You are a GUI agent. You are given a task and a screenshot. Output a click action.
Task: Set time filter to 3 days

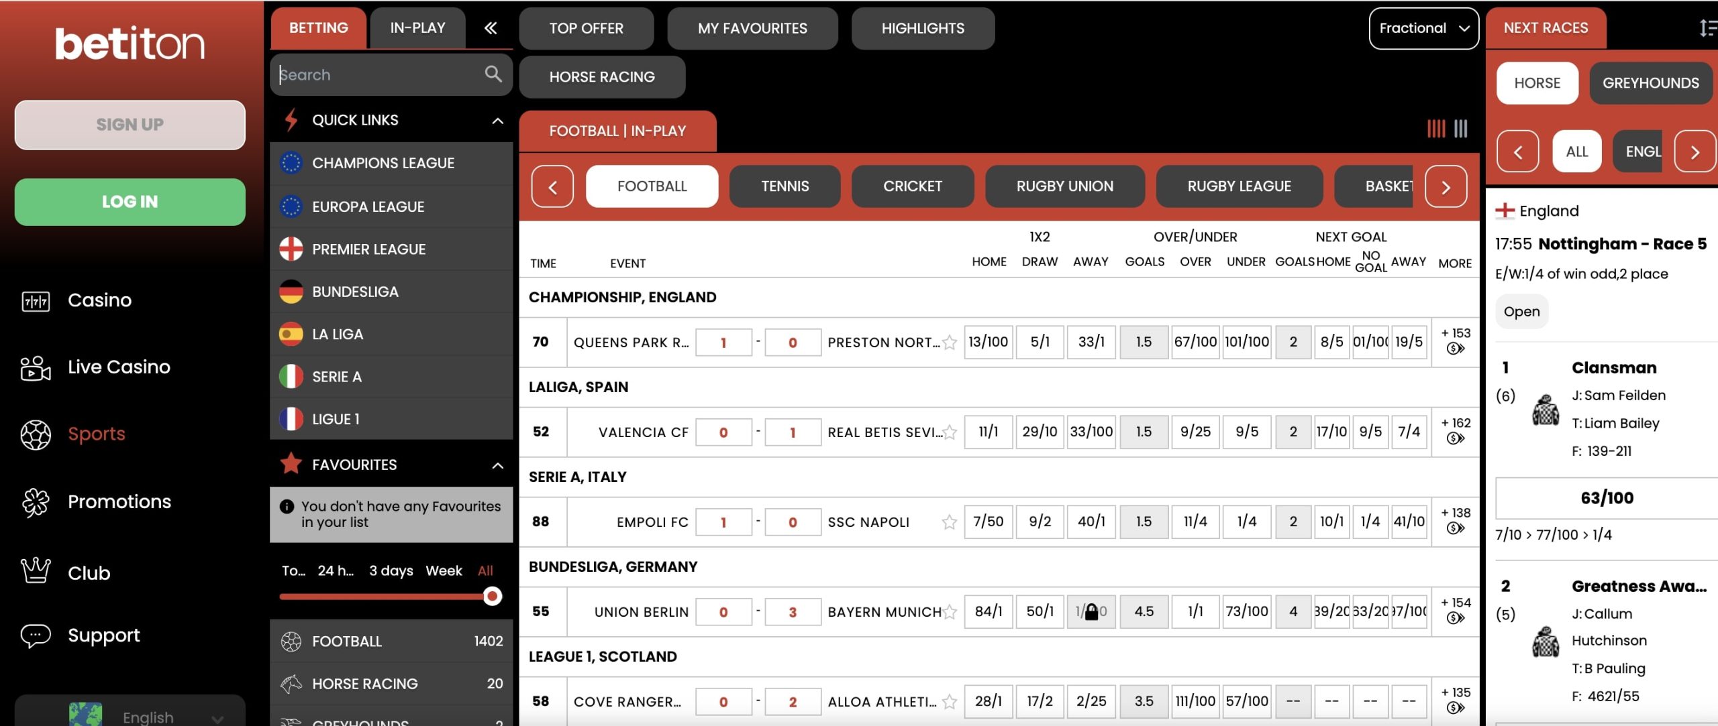coord(391,570)
